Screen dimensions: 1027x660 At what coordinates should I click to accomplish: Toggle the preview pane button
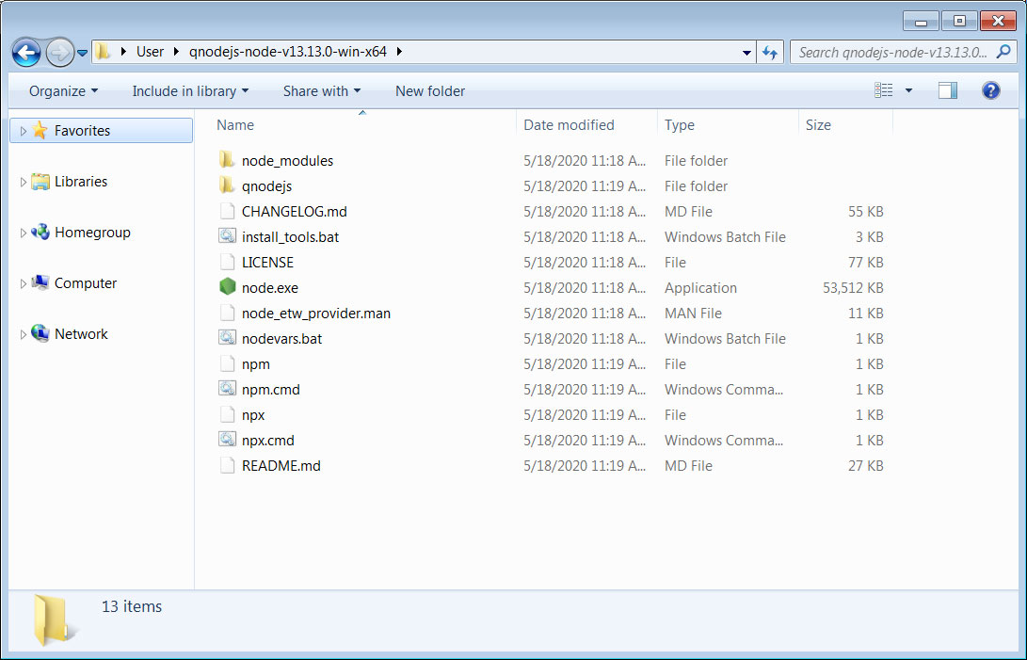pos(948,90)
